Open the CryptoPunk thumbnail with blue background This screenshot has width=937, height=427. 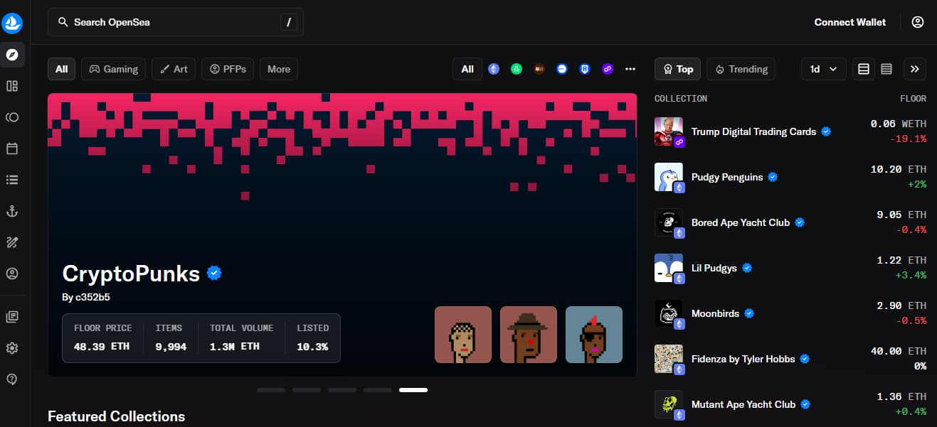click(x=594, y=335)
